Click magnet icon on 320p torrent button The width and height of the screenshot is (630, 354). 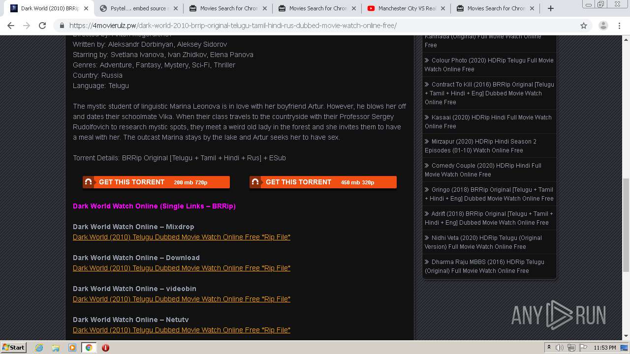click(x=255, y=182)
